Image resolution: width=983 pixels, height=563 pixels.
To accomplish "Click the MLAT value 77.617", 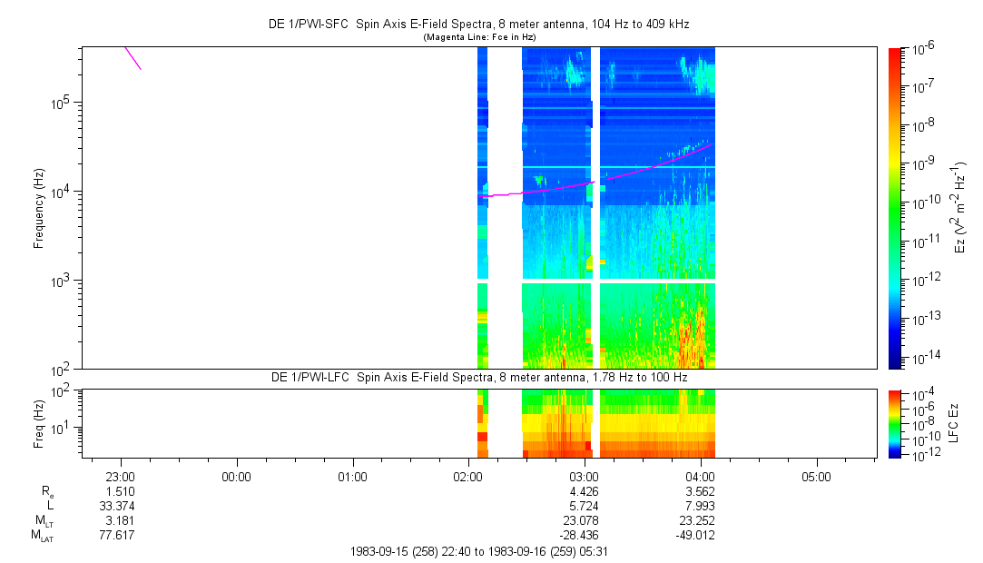I will coord(116,535).
